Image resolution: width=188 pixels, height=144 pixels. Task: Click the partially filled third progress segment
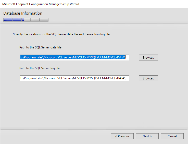click(26, 20)
